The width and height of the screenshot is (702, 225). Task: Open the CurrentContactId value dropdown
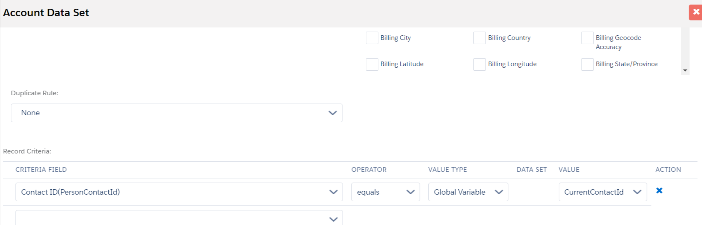tap(602, 192)
